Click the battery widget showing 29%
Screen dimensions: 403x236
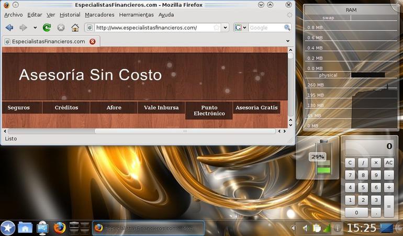pyautogui.click(x=318, y=158)
